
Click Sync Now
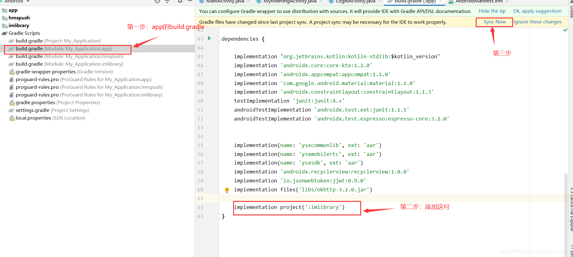(494, 22)
